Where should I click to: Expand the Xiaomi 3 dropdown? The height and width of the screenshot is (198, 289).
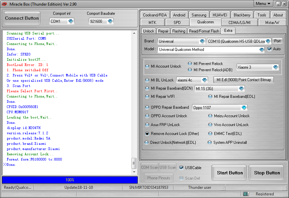[276, 67]
